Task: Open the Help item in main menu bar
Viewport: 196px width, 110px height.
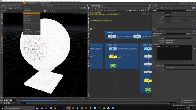Action: click(x=24, y=3)
